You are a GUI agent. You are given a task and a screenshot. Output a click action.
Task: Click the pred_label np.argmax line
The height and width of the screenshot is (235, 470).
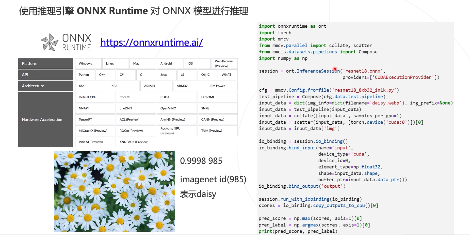tap(314, 225)
